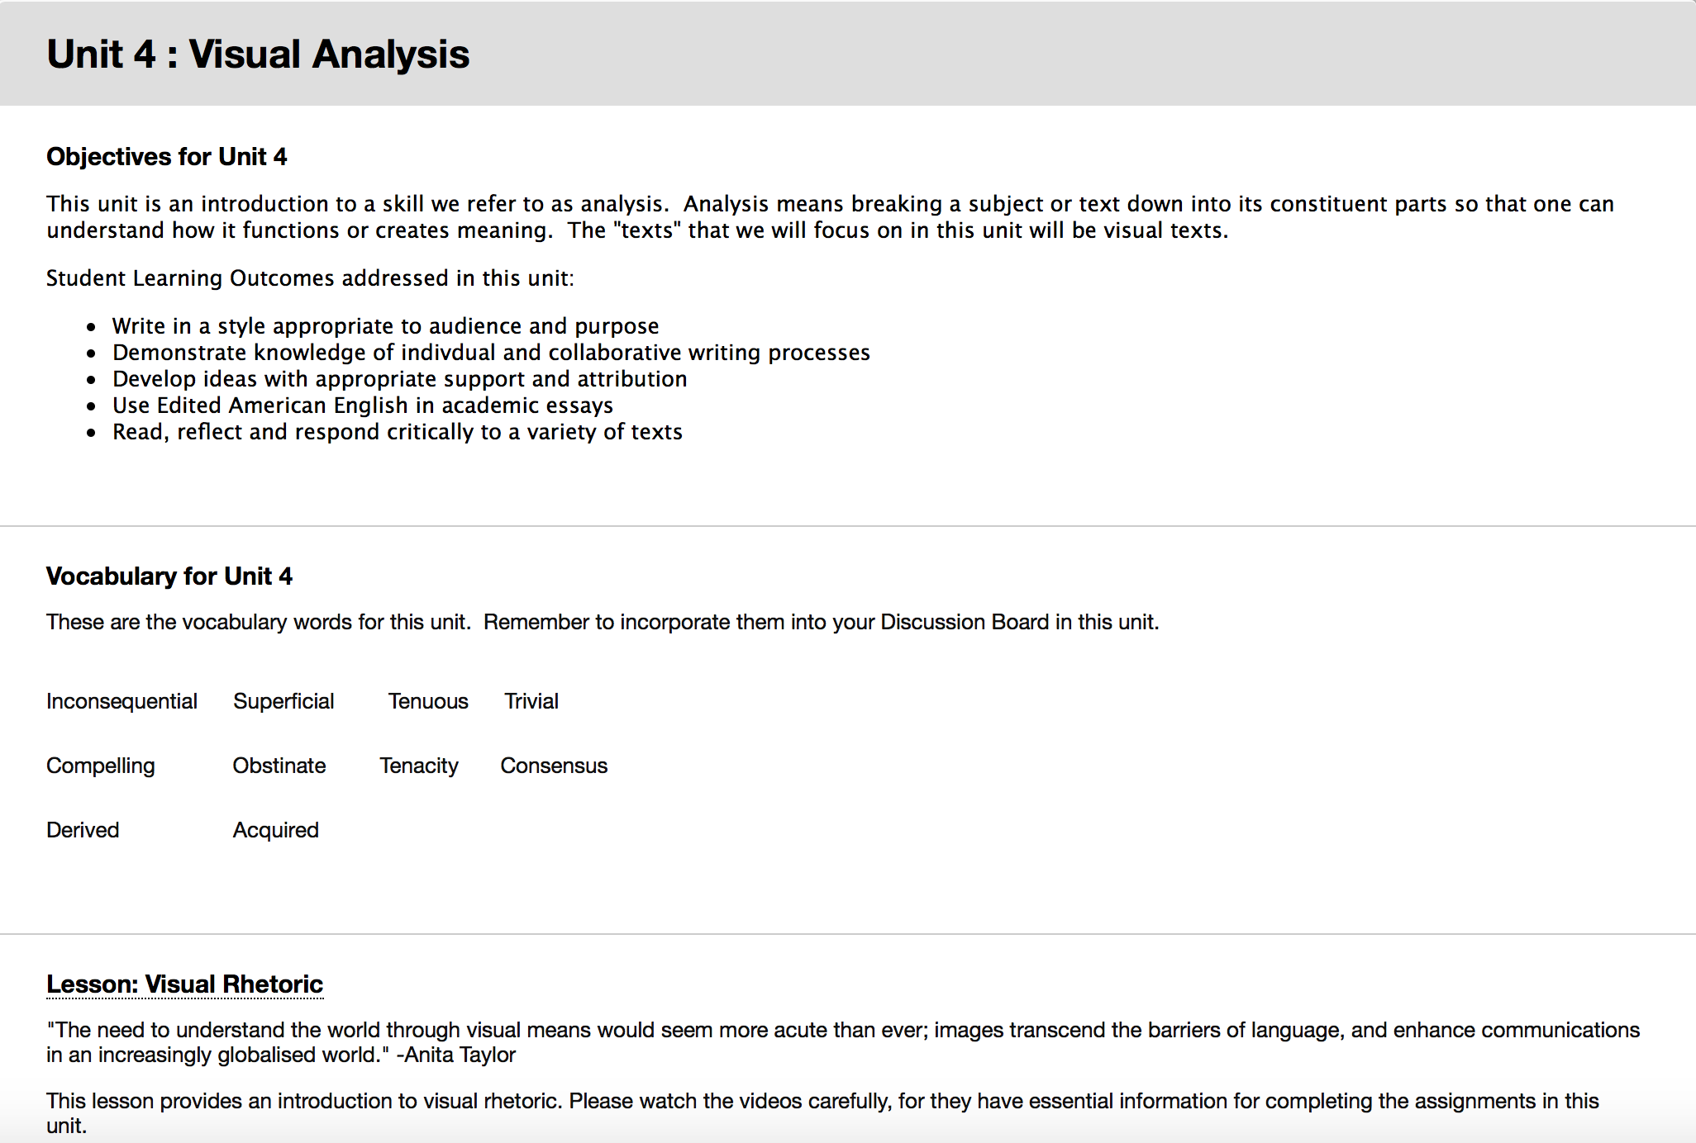Select the vocabulary word Consensus

point(554,766)
